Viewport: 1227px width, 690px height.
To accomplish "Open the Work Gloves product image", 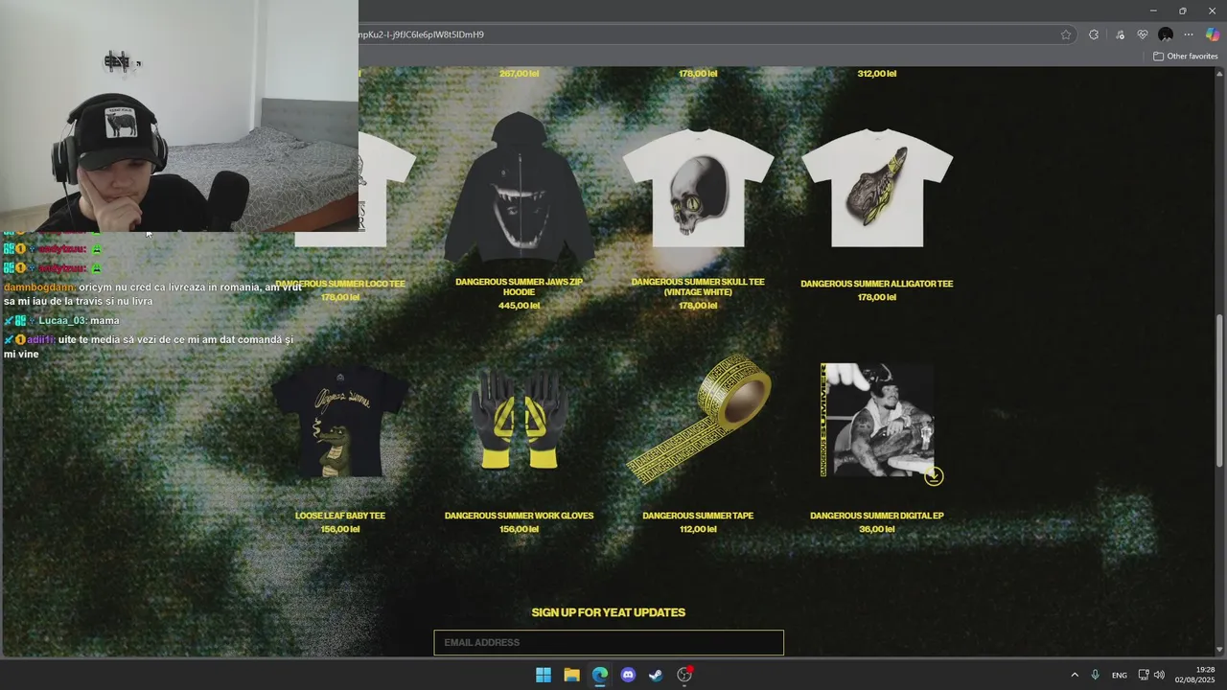I will point(519,420).
